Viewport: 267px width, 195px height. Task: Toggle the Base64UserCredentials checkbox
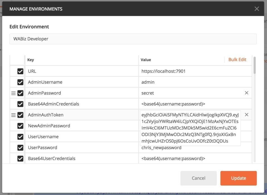[x=20, y=158]
